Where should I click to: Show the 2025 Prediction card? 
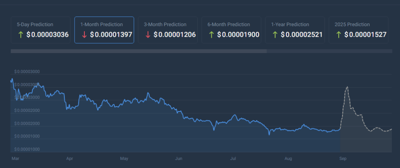point(359,30)
